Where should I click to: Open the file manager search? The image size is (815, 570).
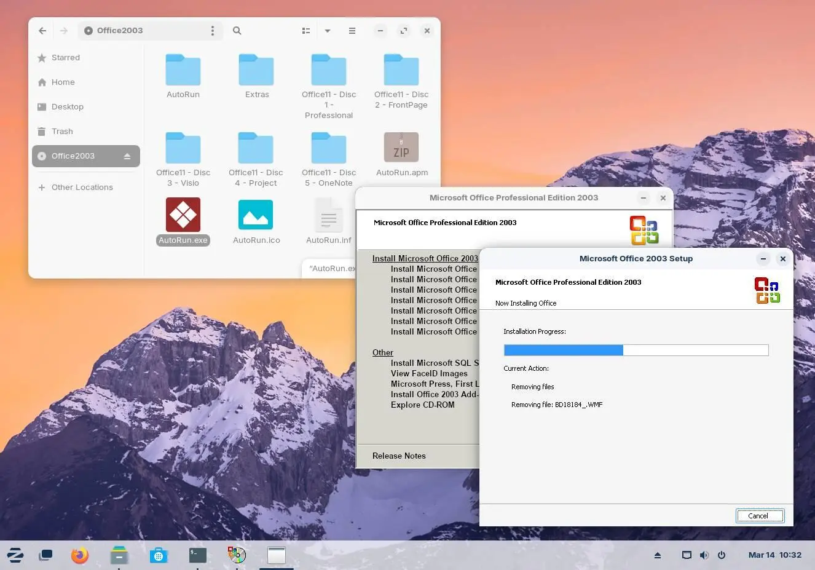(x=237, y=31)
